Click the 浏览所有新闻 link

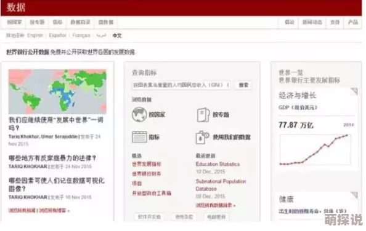click(x=22, y=211)
